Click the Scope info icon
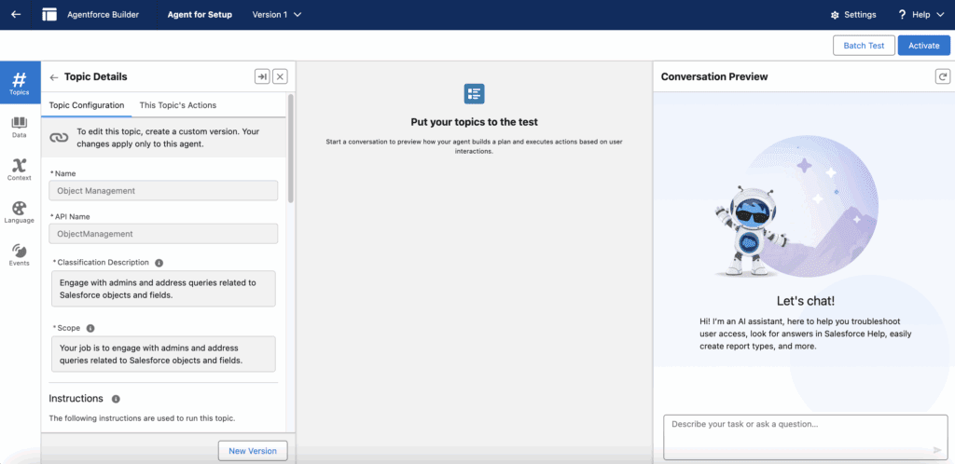Screen dimensions: 955x464 pyautogui.click(x=90, y=328)
